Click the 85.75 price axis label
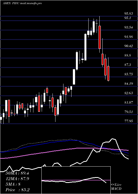This screenshot has width=138, height=194. (128, 74)
